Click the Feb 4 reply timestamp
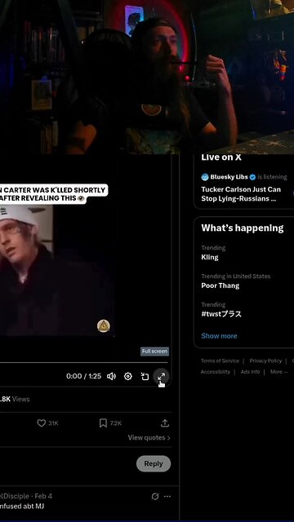Screen dimensions: 294x522 click(43, 496)
